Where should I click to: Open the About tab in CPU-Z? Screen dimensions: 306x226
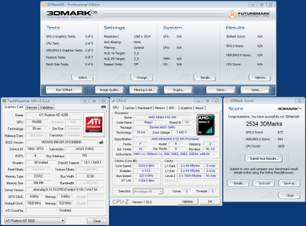(x=200, y=108)
